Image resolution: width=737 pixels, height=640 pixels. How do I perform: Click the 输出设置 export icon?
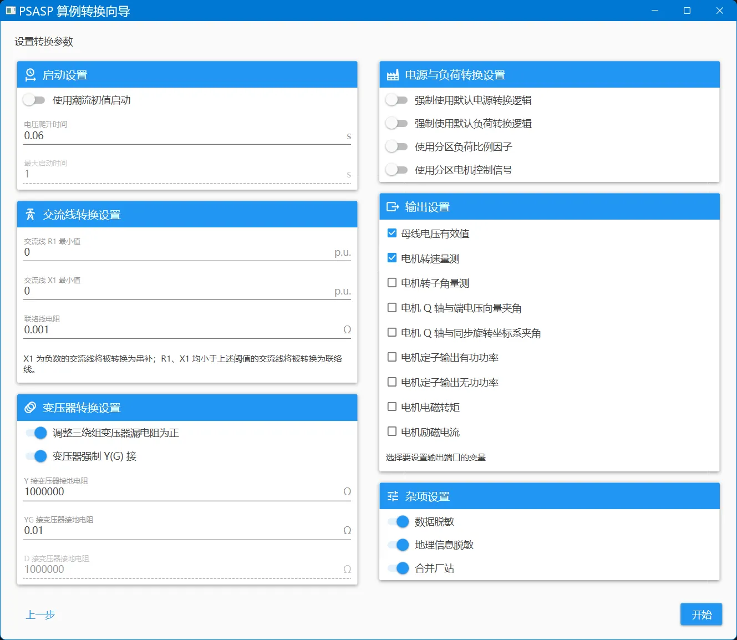coord(393,207)
